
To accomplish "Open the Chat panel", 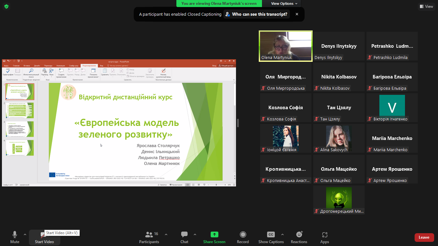I will 184,237.
